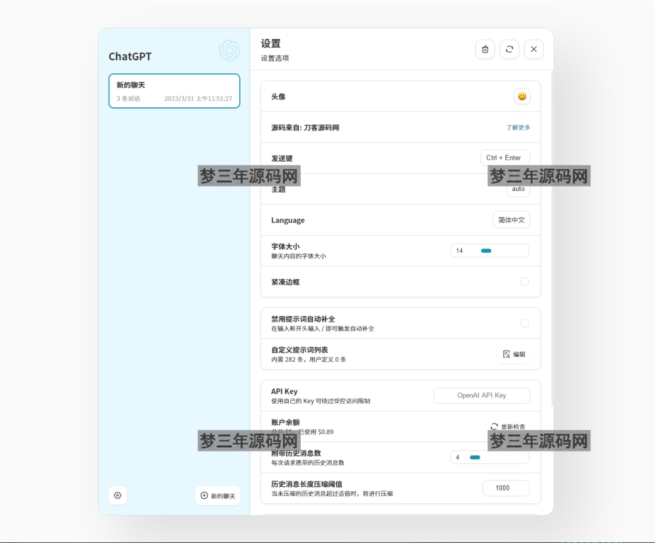The width and height of the screenshot is (655, 543).
Task: Open the sidebar settings gear icon
Action: point(118,496)
